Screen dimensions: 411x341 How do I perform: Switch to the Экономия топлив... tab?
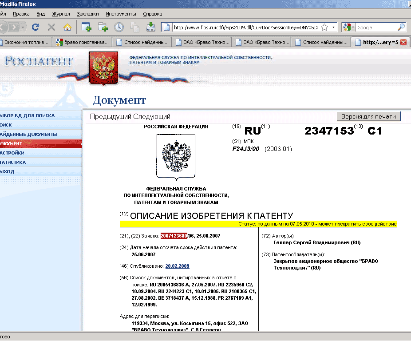tap(25, 42)
